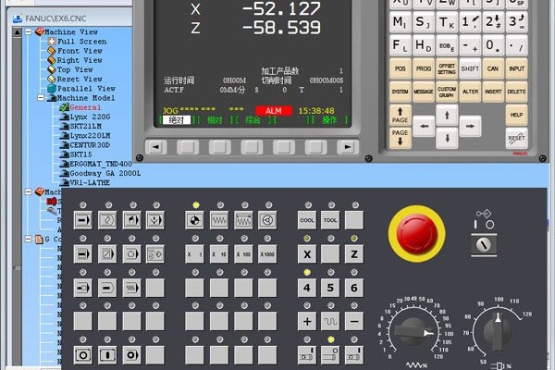Image resolution: width=555 pixels, height=370 pixels.
Task: Click the left-arrow softkey below the screen
Action: point(156,146)
